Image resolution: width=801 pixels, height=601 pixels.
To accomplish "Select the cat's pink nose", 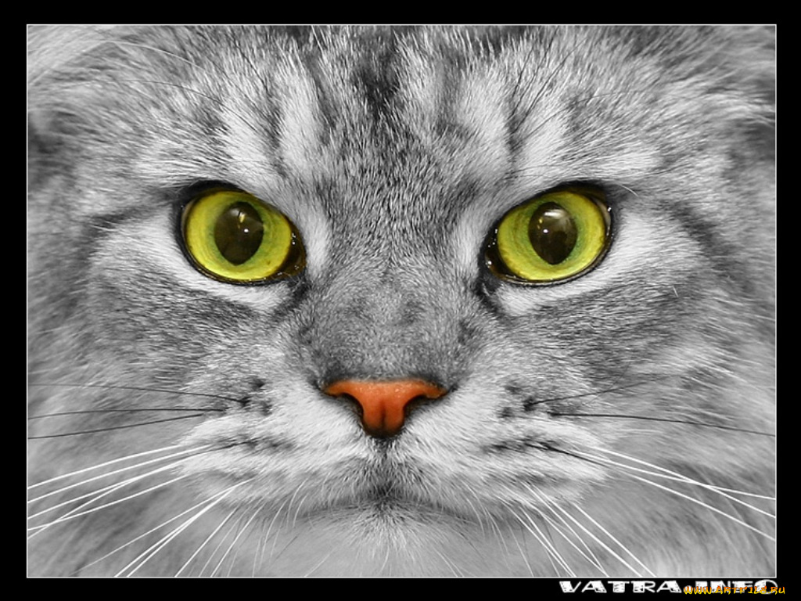I will [383, 399].
